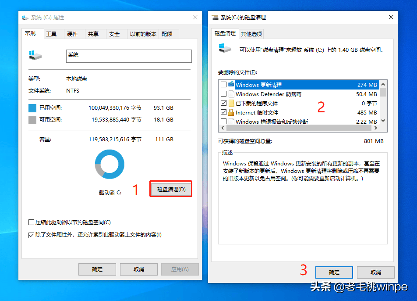Viewport: 417px width, 301px height.
Task: Uncheck the Internet 临时文件 checkbox
Action: coord(223,112)
